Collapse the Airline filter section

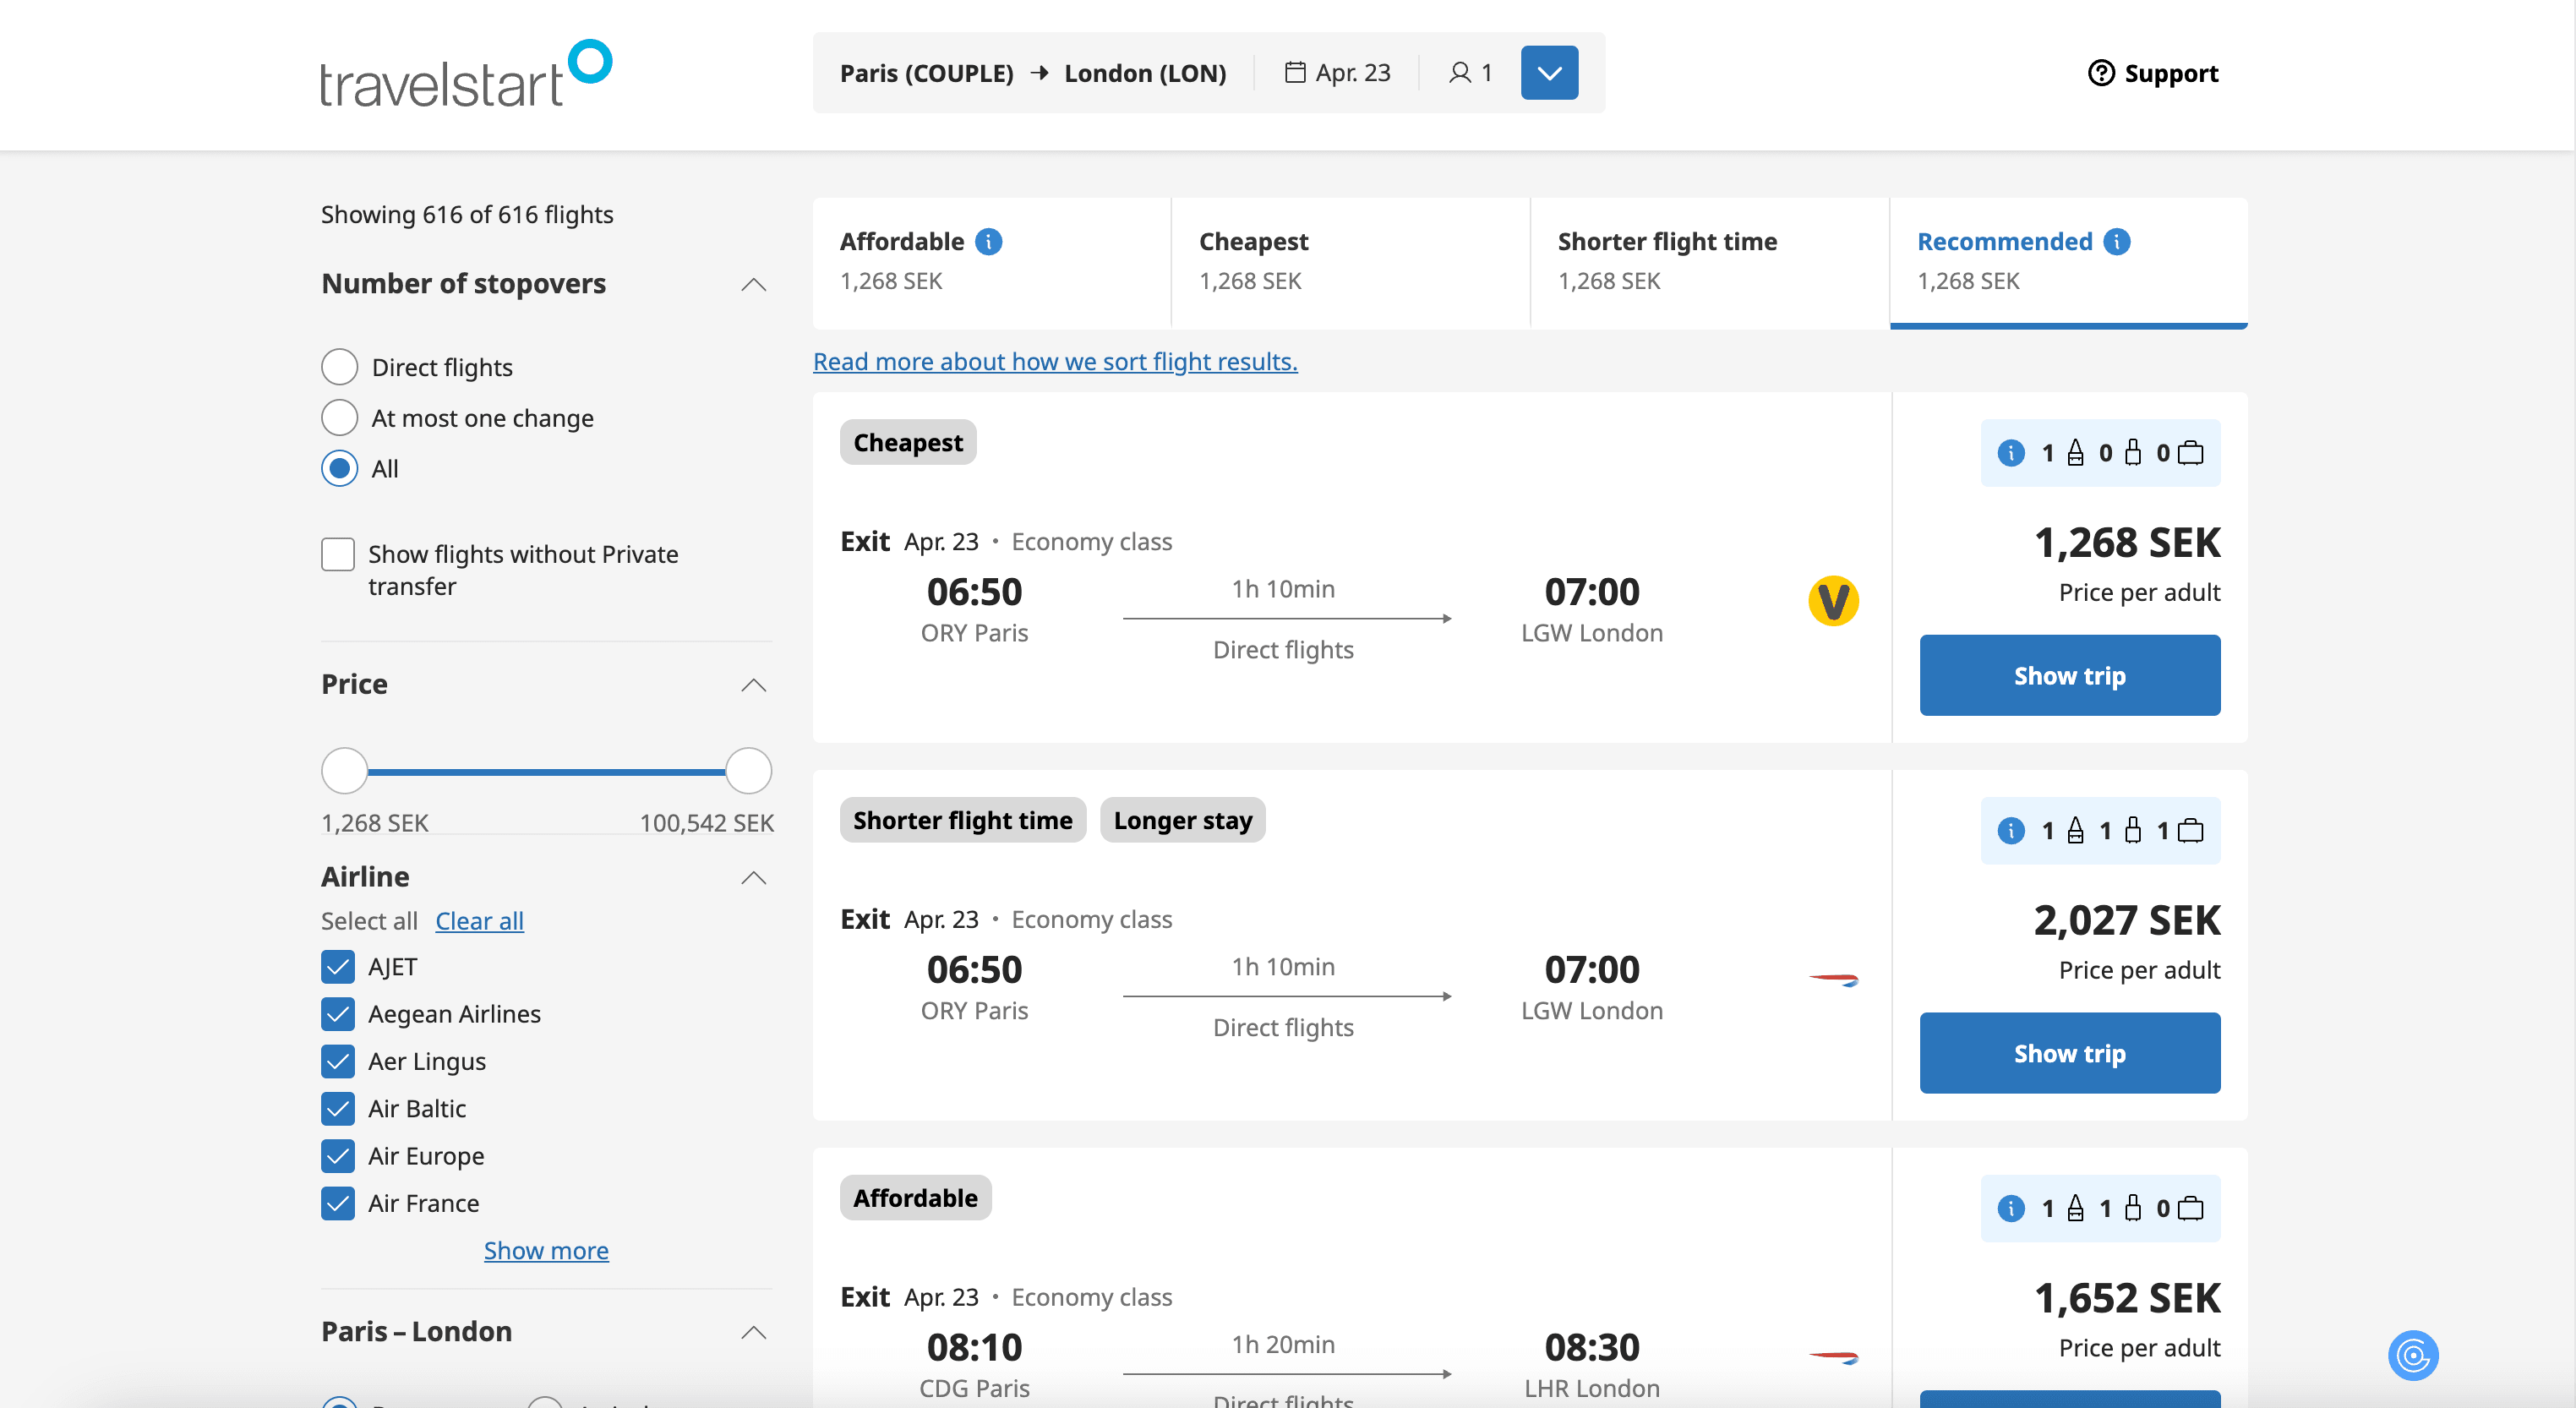[x=753, y=878]
